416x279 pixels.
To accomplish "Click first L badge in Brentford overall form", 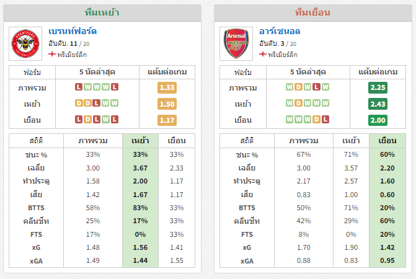I will 79,87.
